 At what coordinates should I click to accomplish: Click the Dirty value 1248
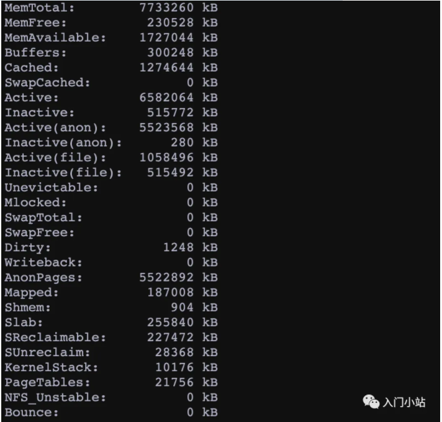(x=178, y=247)
